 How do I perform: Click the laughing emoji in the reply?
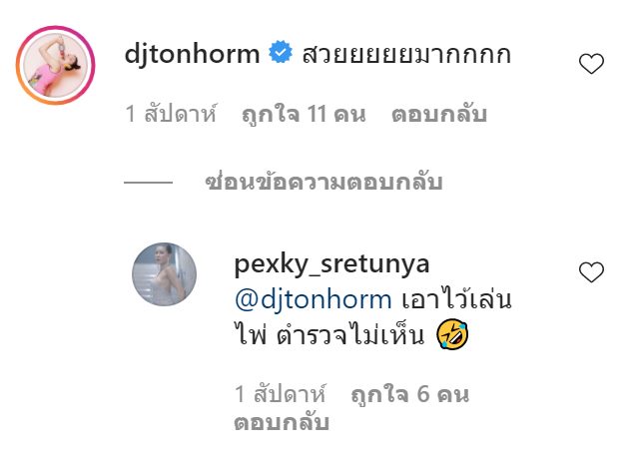click(452, 334)
